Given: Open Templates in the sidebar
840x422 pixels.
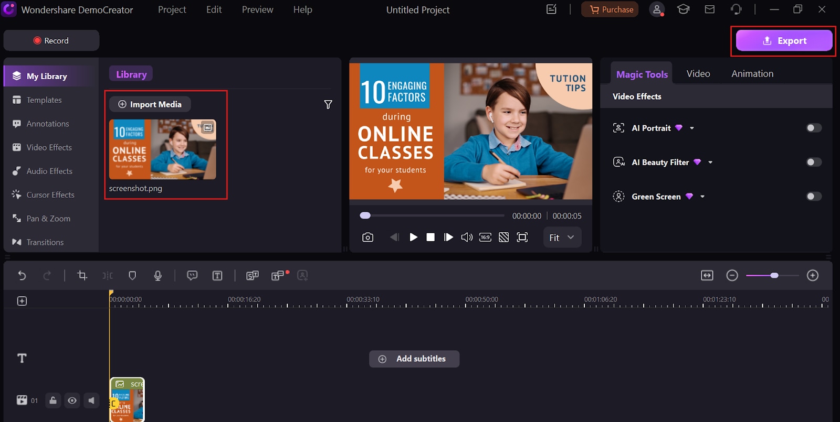Looking at the screenshot, I should [51, 100].
